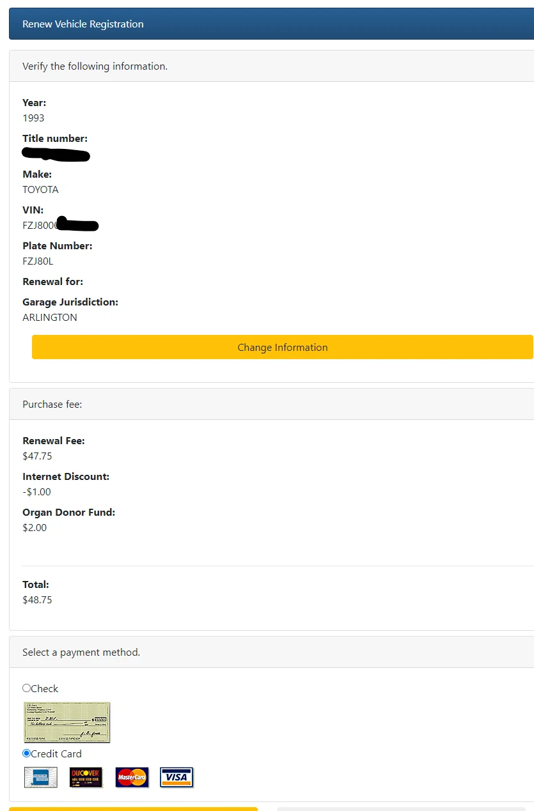Click the Change Information button
Screen dimensions: 534x811
tap(283, 347)
